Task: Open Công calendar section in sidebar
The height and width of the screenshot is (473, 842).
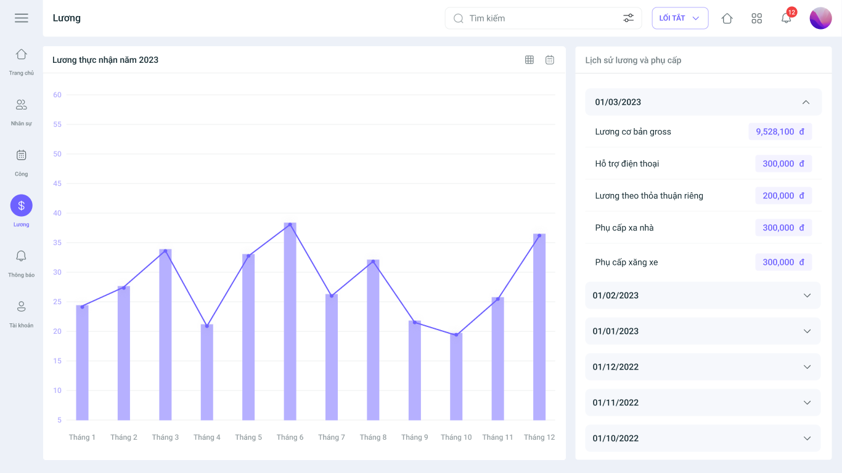Action: [22, 163]
